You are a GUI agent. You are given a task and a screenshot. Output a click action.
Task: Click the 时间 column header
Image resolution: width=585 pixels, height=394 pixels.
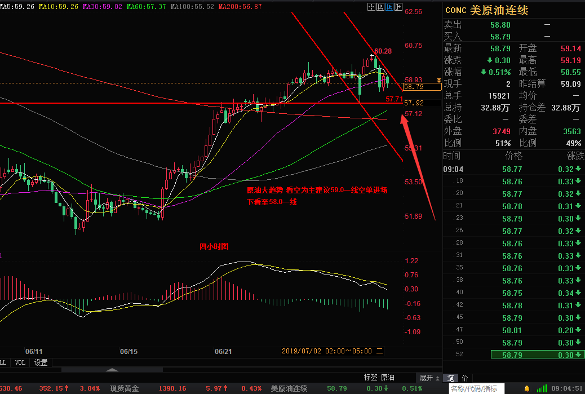[452, 156]
